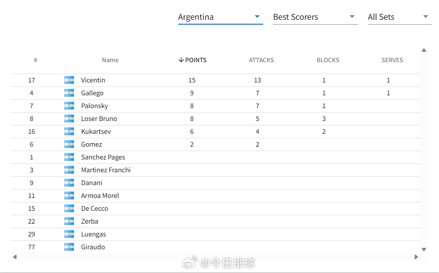Sort by the SERVES column header
Image resolution: width=439 pixels, height=273 pixels.
(392, 60)
